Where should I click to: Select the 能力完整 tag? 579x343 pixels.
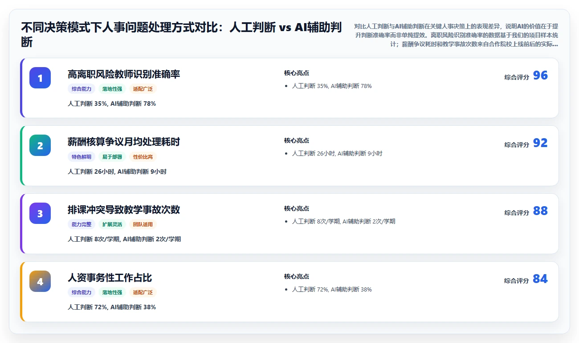click(82, 224)
